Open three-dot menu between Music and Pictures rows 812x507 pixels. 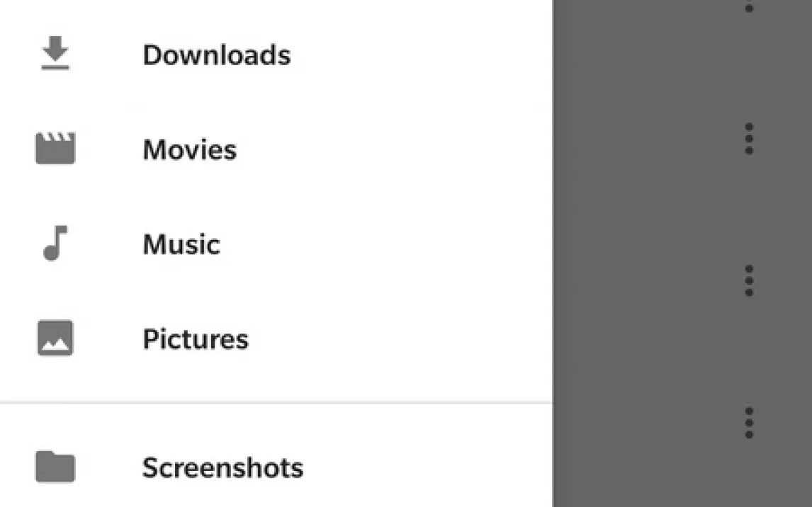click(x=749, y=281)
